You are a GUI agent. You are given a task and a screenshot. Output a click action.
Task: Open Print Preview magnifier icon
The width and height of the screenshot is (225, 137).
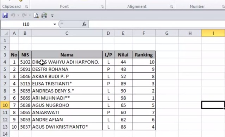coord(36,15)
